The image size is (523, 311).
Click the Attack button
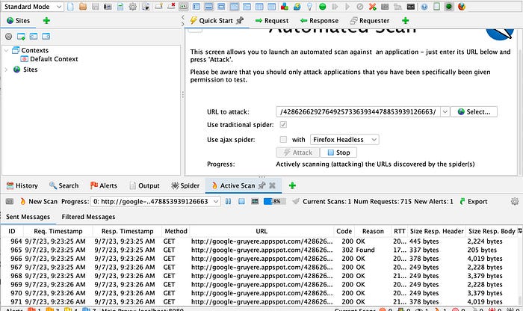(x=298, y=153)
